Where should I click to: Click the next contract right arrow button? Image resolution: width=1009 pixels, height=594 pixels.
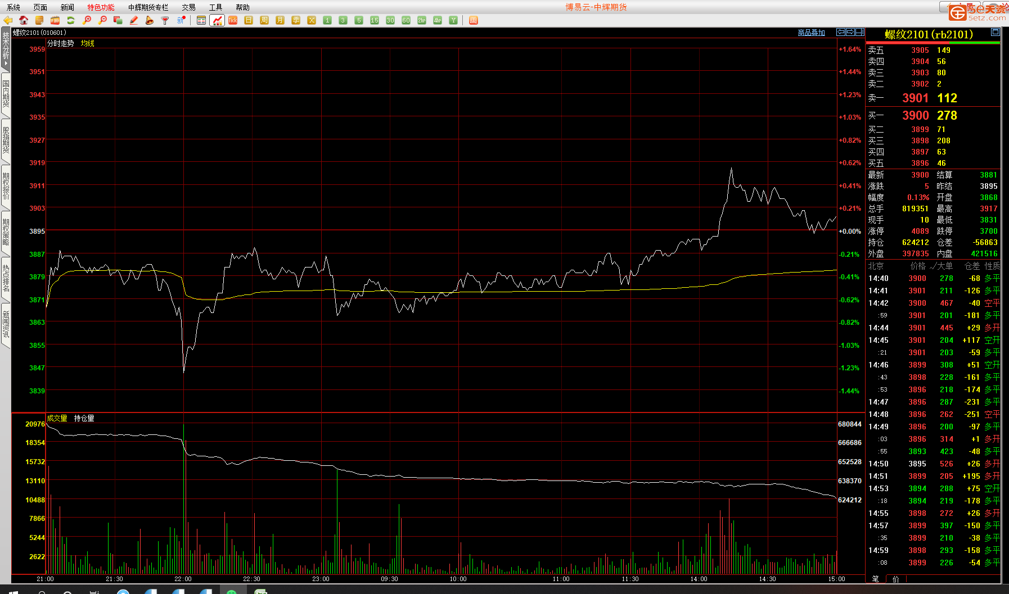click(x=850, y=32)
